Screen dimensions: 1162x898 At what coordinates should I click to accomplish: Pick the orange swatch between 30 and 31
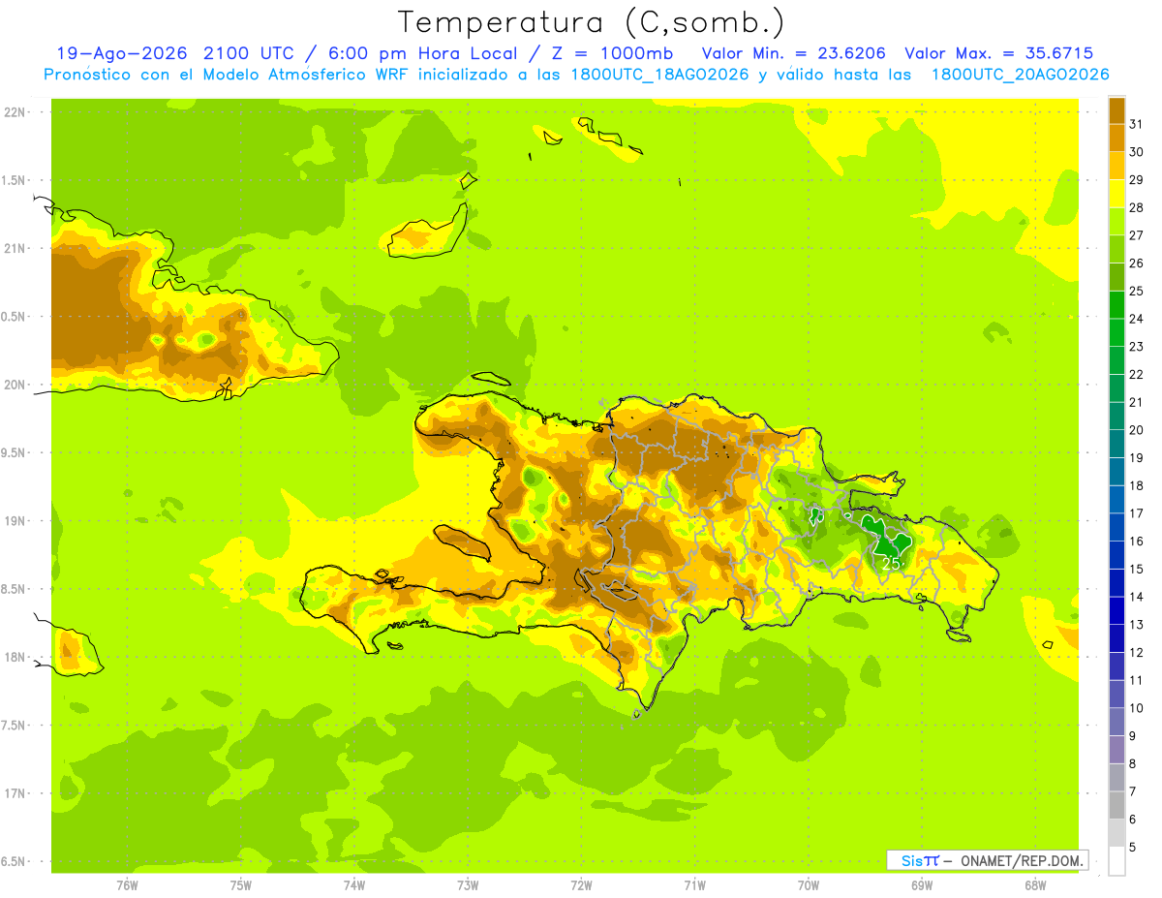tap(1116, 138)
